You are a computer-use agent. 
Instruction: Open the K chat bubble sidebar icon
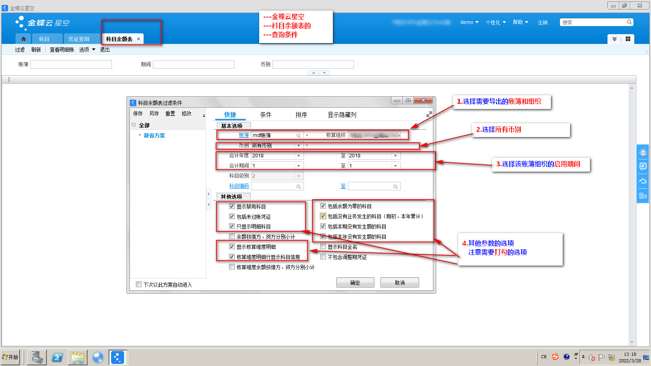[643, 166]
